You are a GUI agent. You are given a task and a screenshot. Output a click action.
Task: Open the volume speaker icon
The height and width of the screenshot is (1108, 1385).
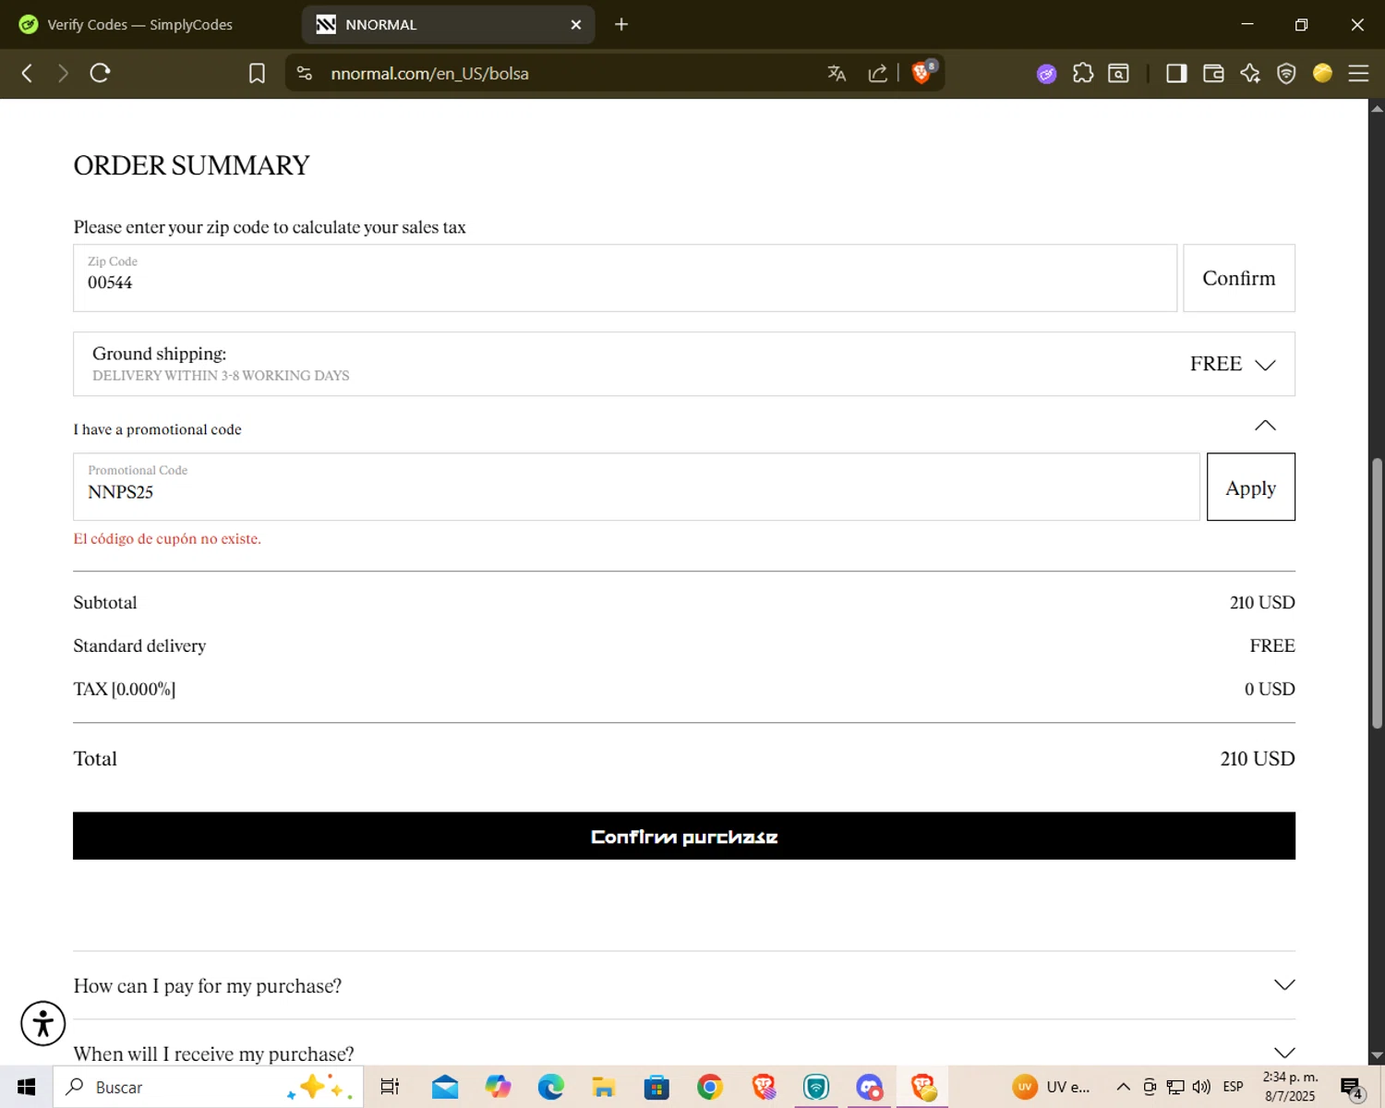(1201, 1087)
